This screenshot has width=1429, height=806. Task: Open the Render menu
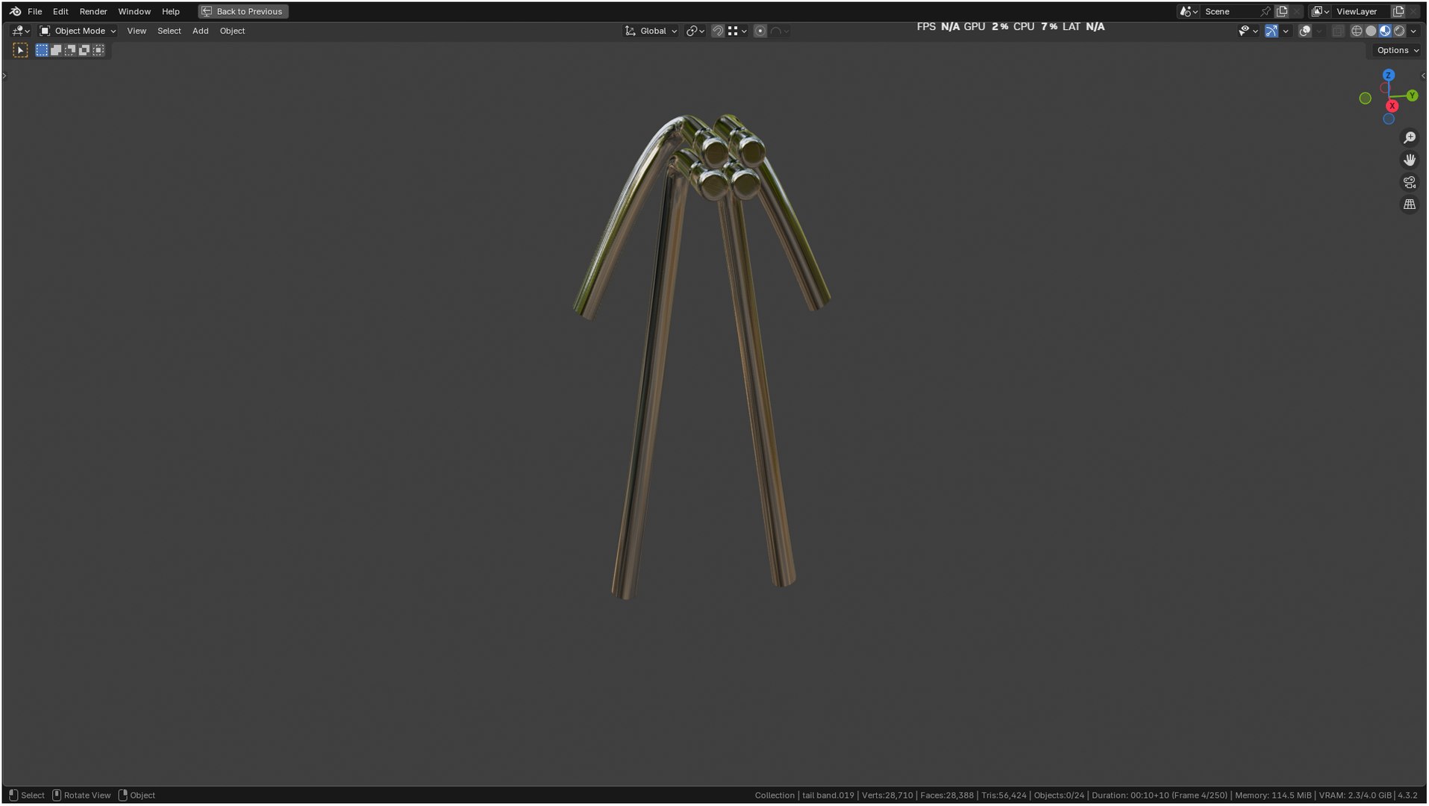coord(93,11)
